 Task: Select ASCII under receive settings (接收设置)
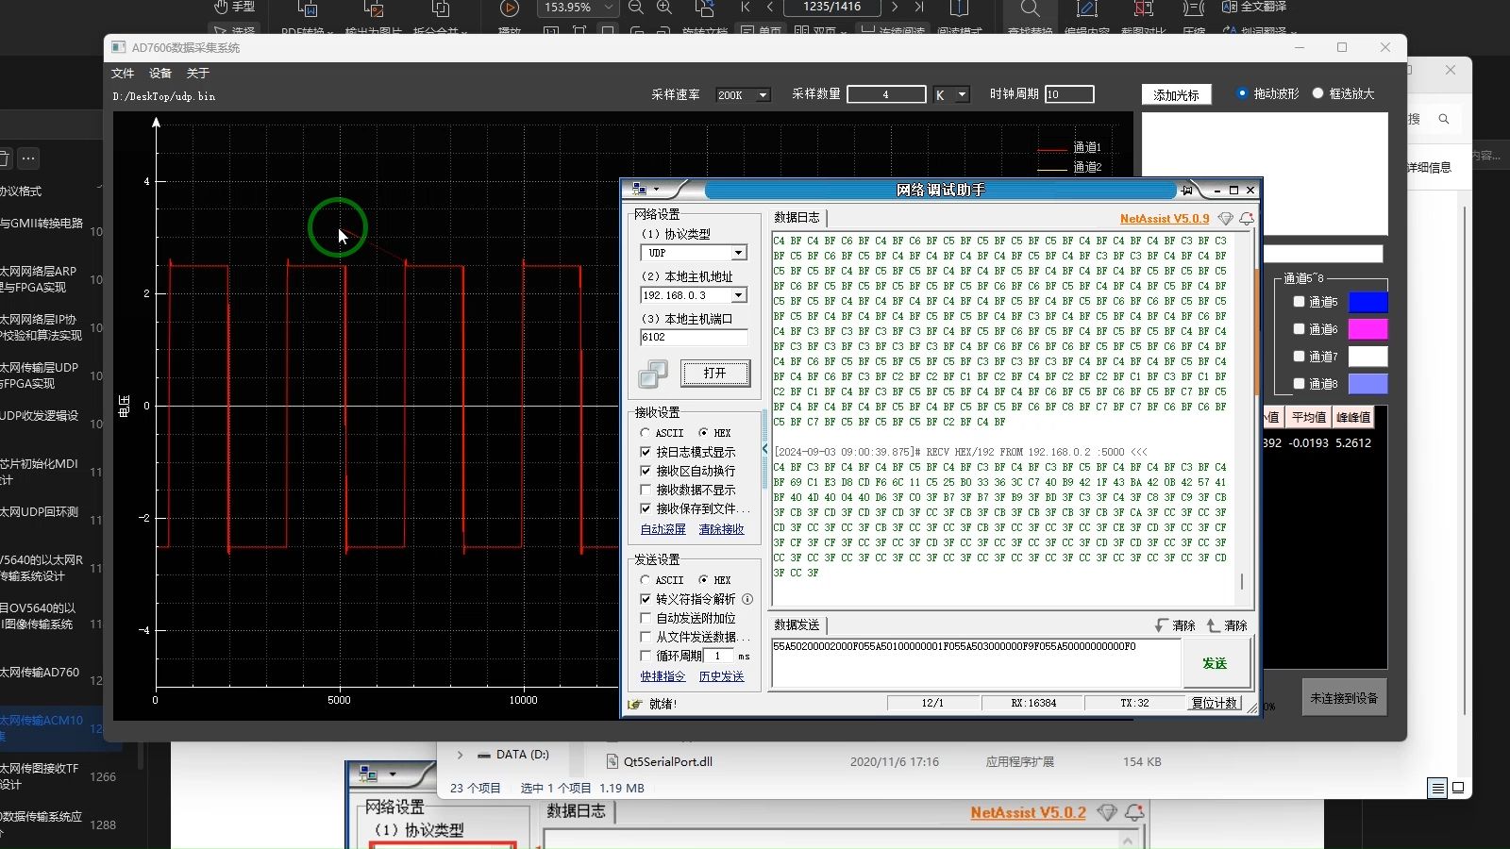coord(646,433)
